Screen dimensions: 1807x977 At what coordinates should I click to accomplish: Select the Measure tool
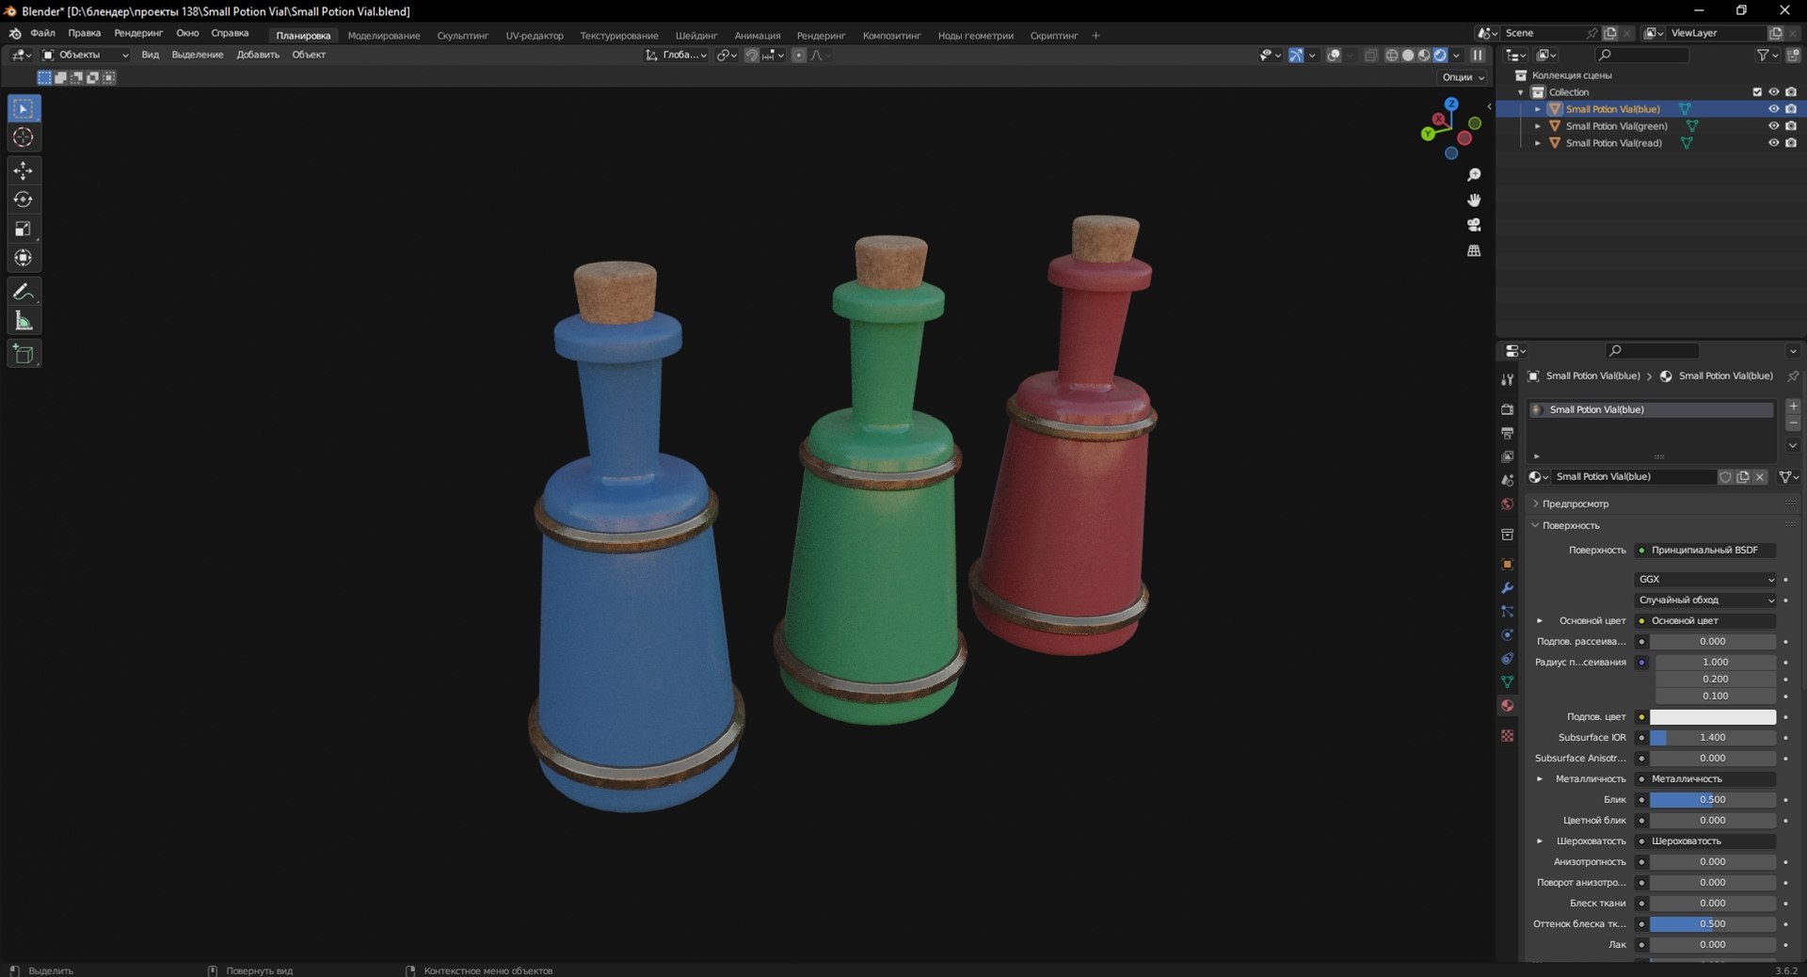tap(24, 321)
